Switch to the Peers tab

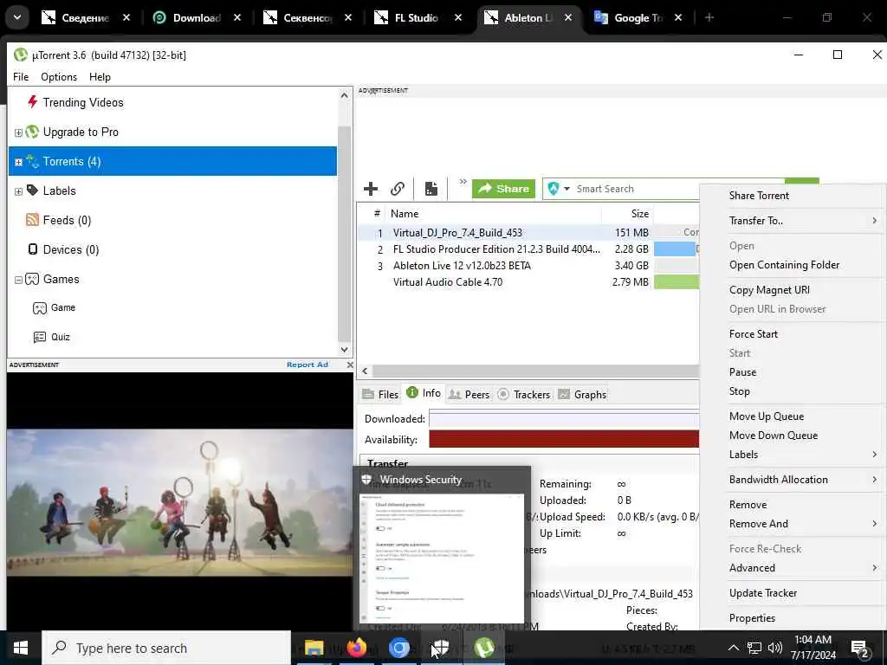tap(469, 394)
